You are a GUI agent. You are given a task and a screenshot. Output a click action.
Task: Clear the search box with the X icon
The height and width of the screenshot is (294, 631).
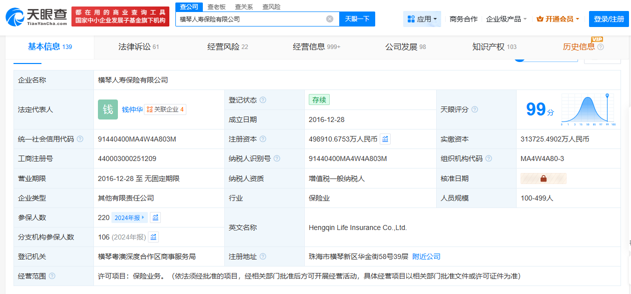coord(329,18)
